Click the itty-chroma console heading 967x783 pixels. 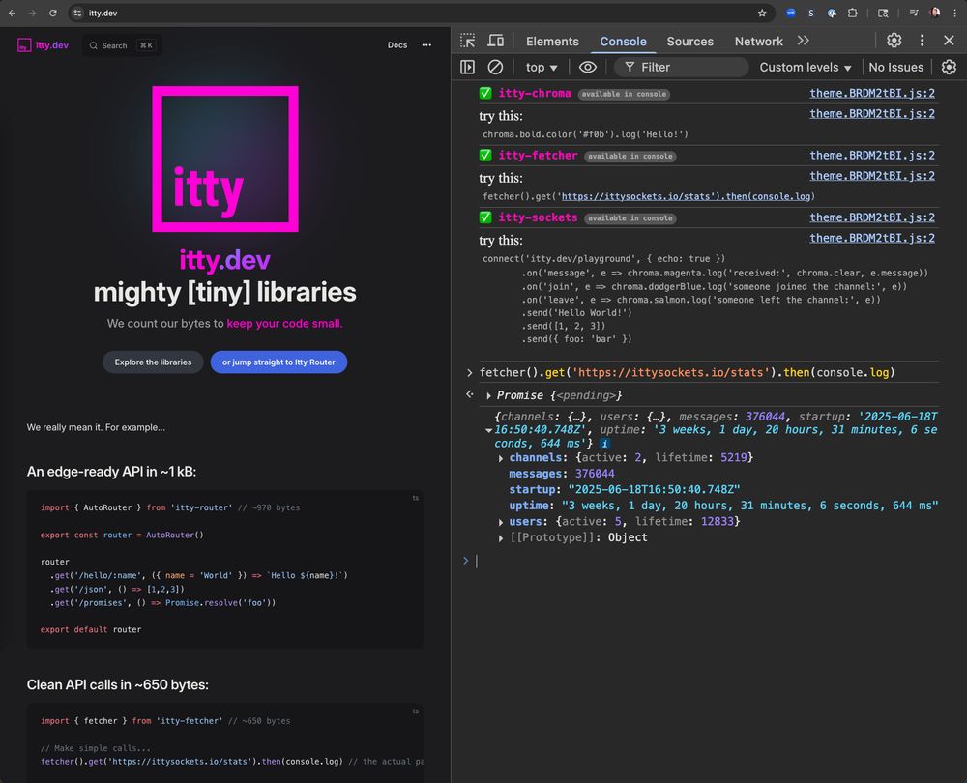[534, 93]
